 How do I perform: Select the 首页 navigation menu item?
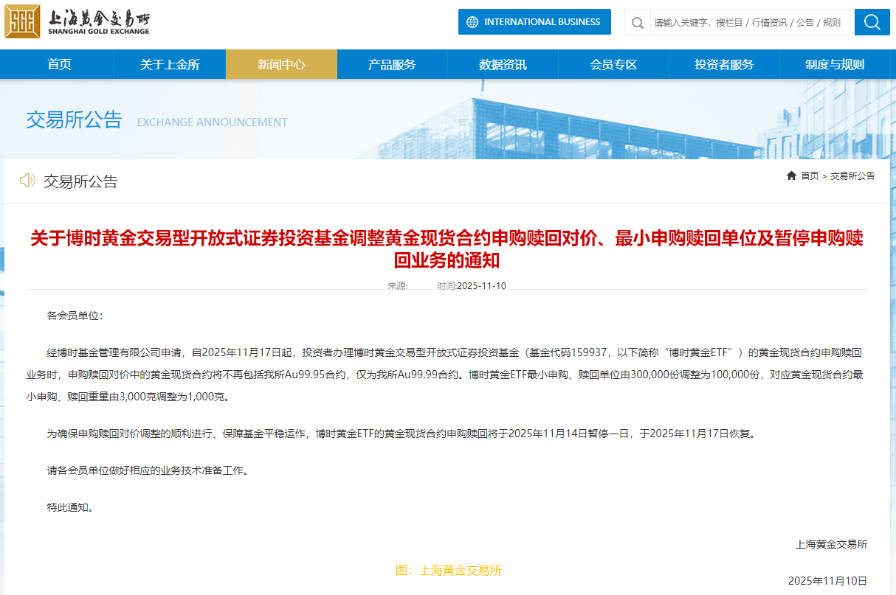[x=58, y=64]
